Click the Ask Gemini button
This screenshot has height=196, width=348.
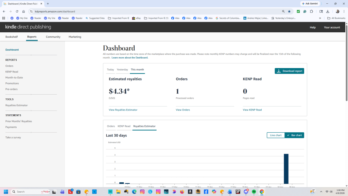click(x=310, y=3)
